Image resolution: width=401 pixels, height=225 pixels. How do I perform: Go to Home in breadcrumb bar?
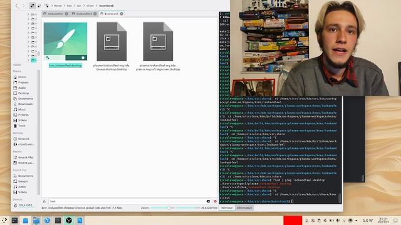click(x=58, y=6)
